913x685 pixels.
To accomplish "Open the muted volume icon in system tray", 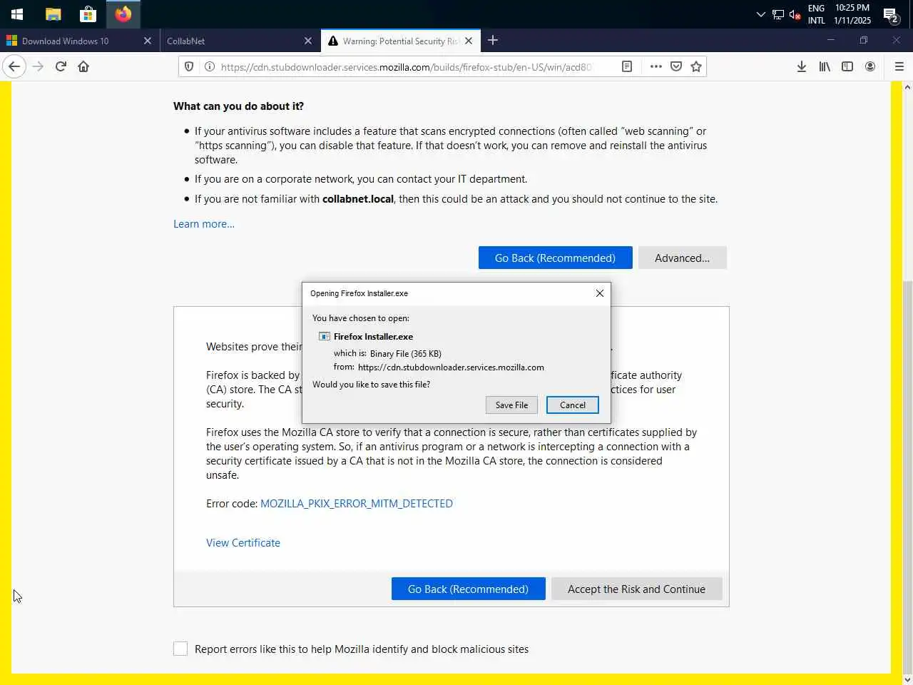I will tap(795, 14).
